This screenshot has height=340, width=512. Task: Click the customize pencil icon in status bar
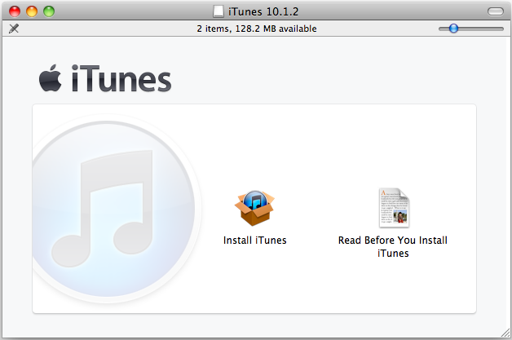point(14,29)
